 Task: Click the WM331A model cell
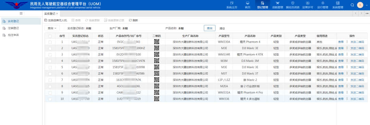pyautogui.click(x=224, y=93)
